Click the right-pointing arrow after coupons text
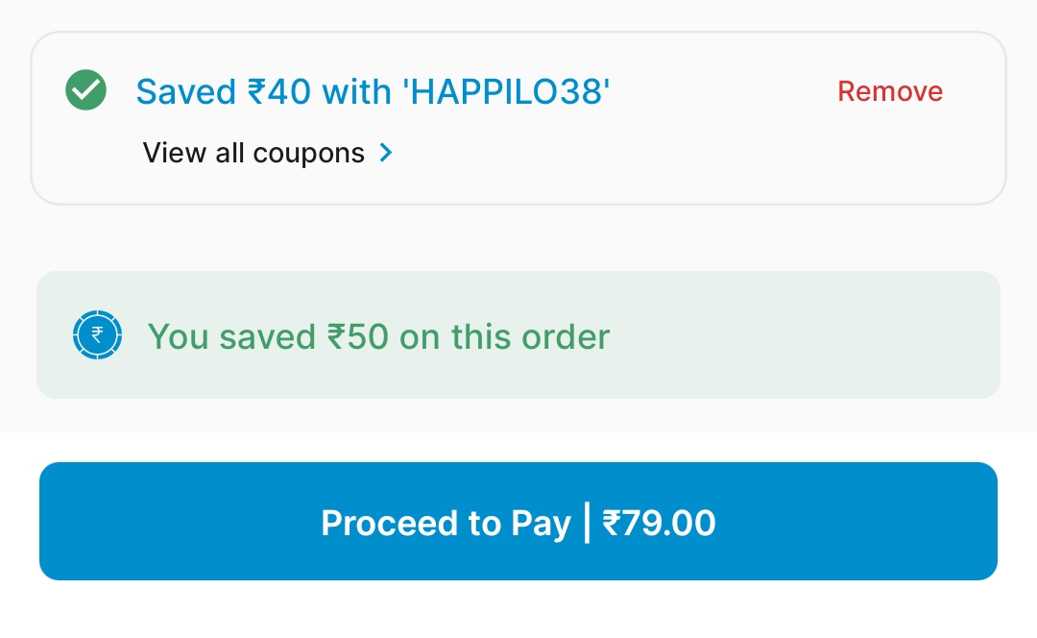 point(385,152)
